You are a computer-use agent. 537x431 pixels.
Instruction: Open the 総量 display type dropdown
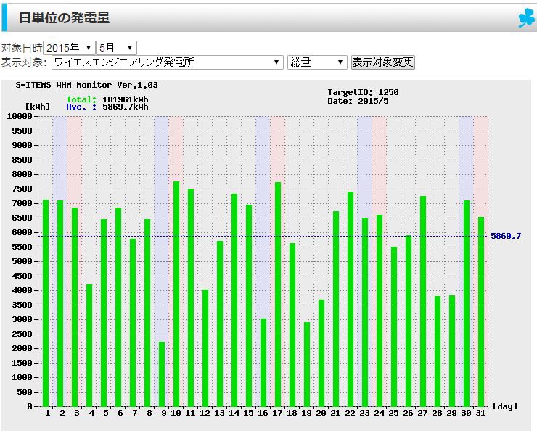pos(317,62)
